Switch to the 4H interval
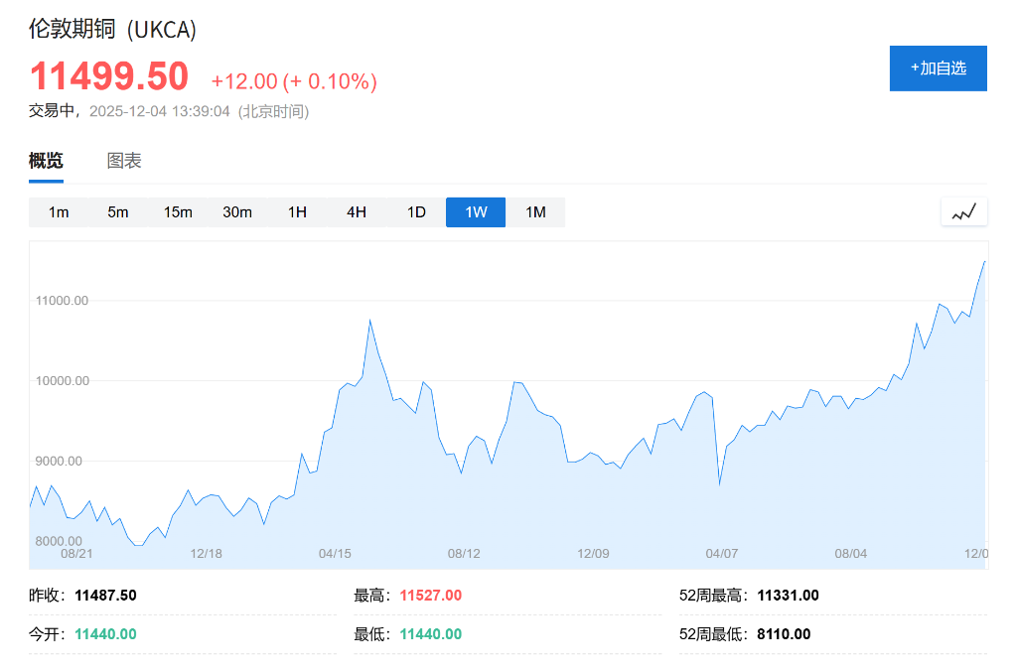Image resolution: width=1017 pixels, height=672 pixels. pos(356,211)
